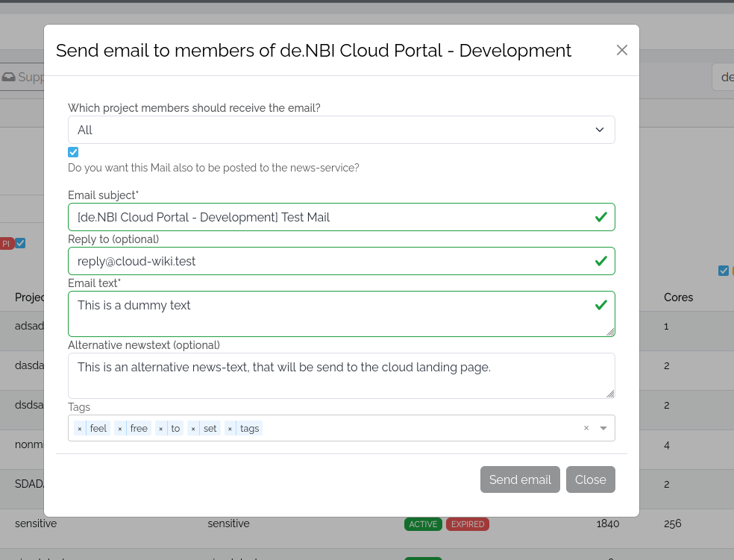Expand the Tags dropdown arrow

coord(603,428)
